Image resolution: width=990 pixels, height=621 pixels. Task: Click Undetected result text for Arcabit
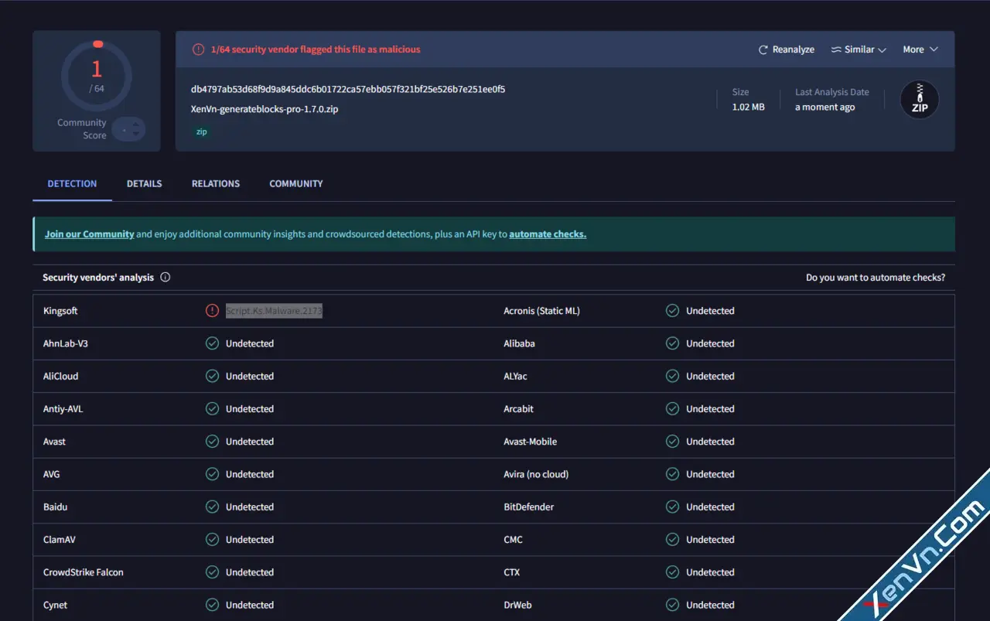tap(710, 408)
